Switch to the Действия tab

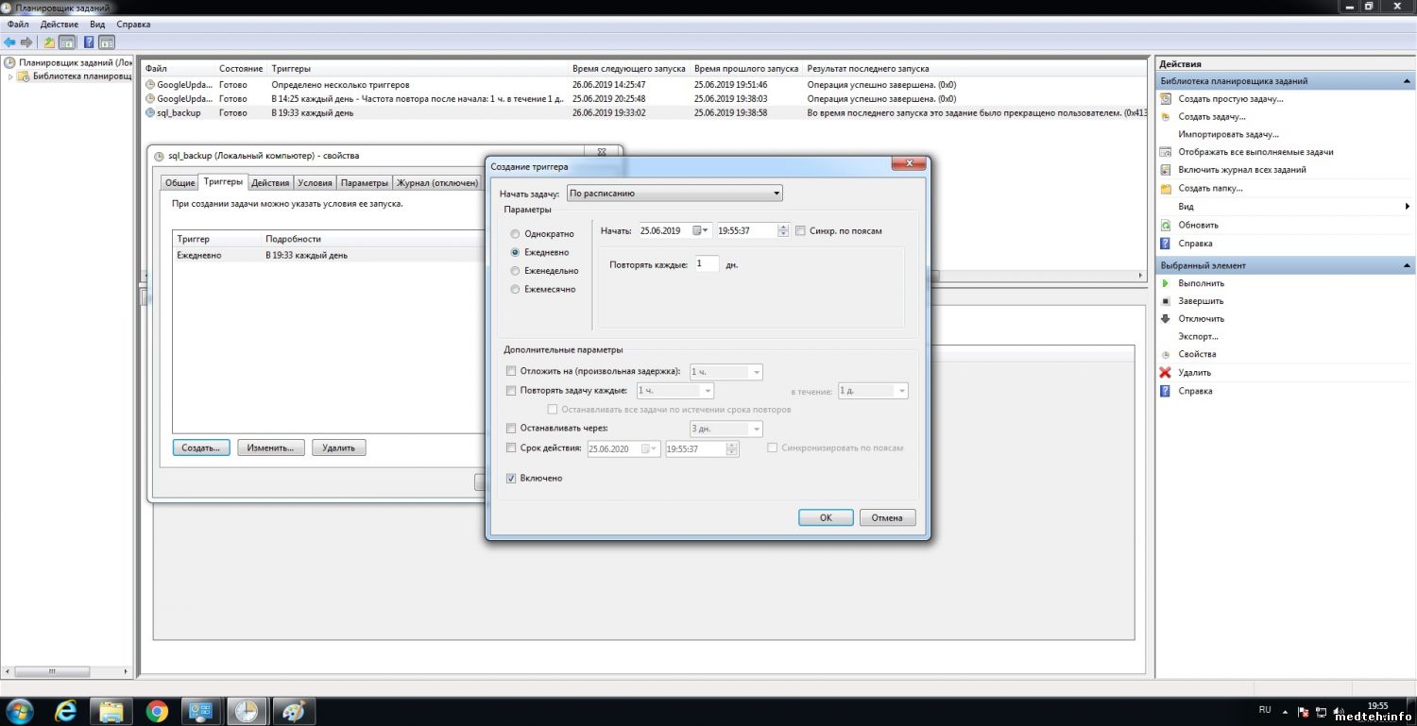[270, 183]
